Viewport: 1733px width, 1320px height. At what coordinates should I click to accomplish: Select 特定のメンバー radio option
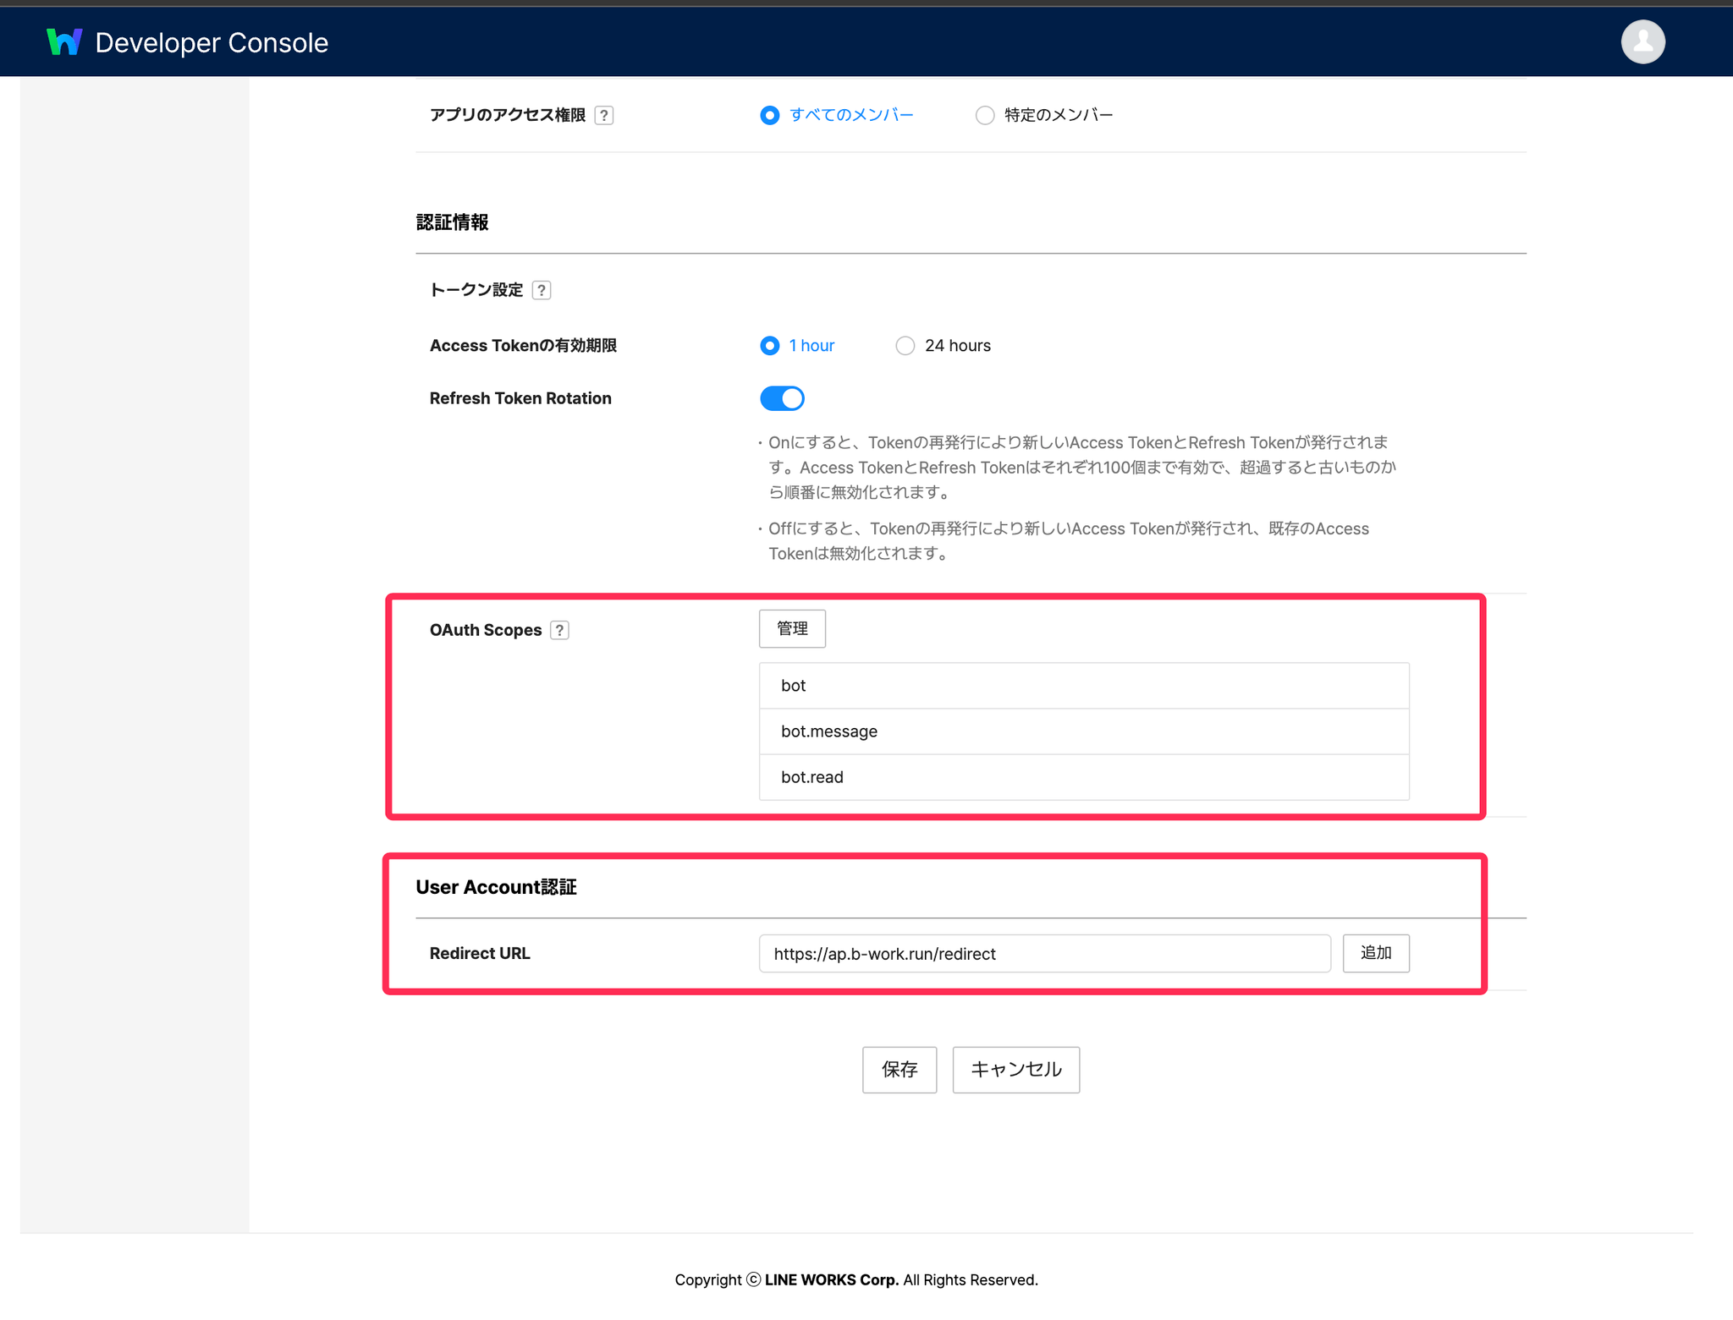coord(984,116)
